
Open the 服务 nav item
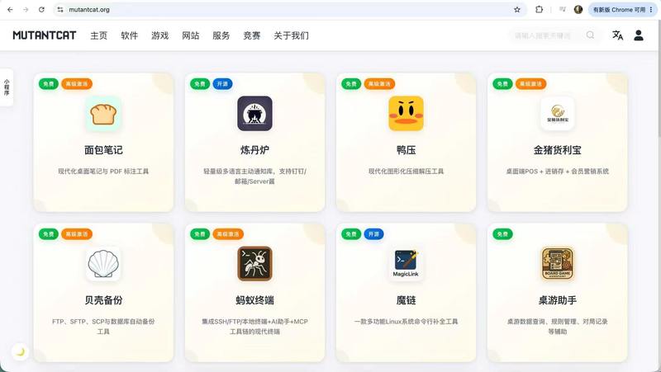point(221,35)
